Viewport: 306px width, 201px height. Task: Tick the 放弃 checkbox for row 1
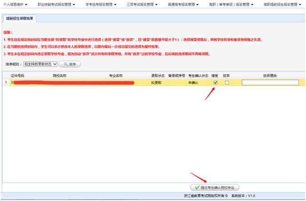[x=227, y=82]
